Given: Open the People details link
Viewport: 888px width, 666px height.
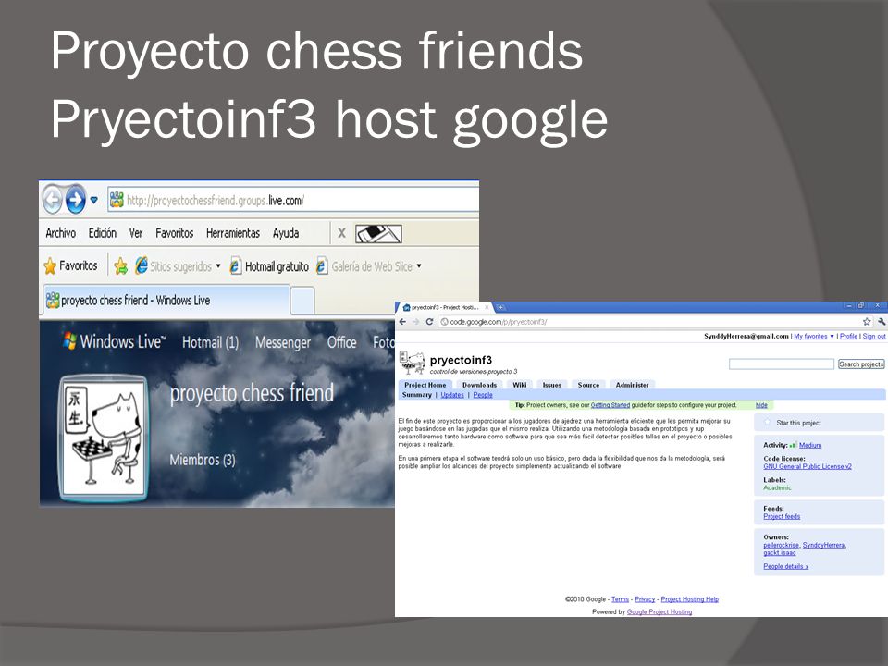Looking at the screenshot, I should point(785,566).
